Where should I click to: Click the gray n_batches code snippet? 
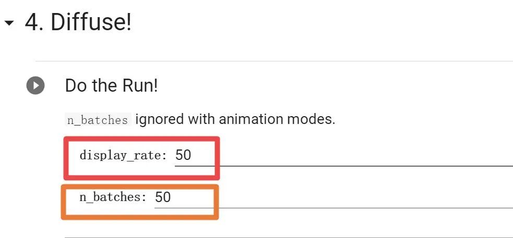(x=98, y=120)
